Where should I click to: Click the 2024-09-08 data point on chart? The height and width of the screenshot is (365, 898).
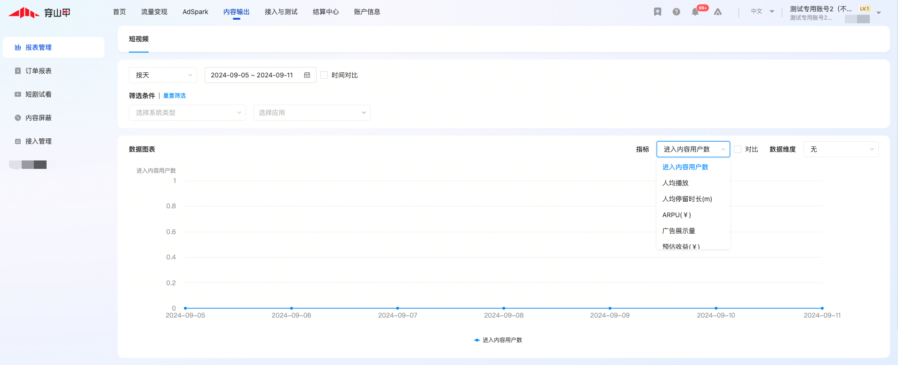click(504, 308)
